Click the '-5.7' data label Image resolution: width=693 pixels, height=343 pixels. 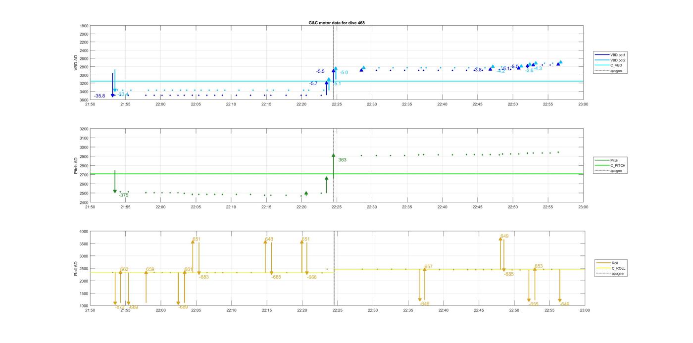(313, 84)
